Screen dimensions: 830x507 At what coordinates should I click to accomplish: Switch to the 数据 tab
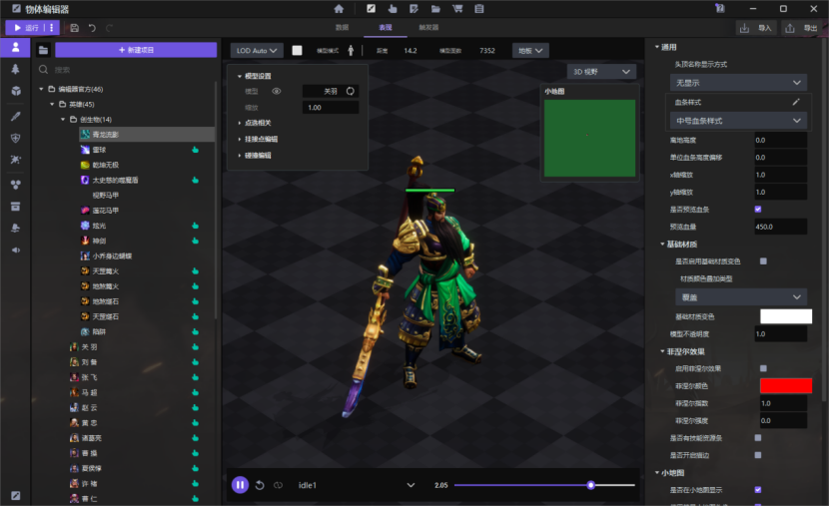pos(342,28)
